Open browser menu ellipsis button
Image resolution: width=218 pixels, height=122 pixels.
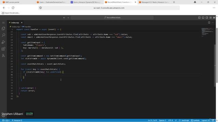pos(214,8)
